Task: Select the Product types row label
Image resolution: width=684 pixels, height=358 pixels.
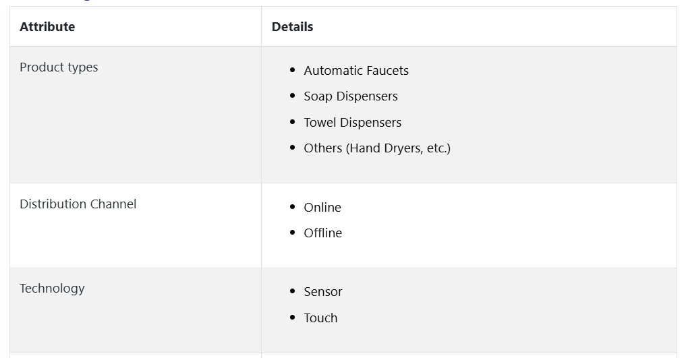Action: pyautogui.click(x=59, y=67)
